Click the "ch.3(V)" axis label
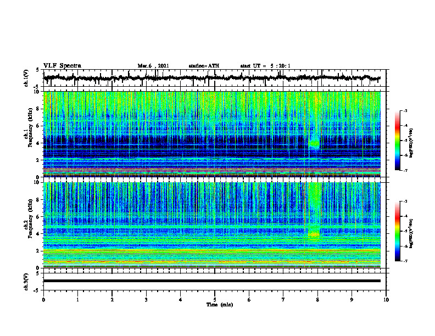This screenshot has height=336, width=435. coord(26,282)
